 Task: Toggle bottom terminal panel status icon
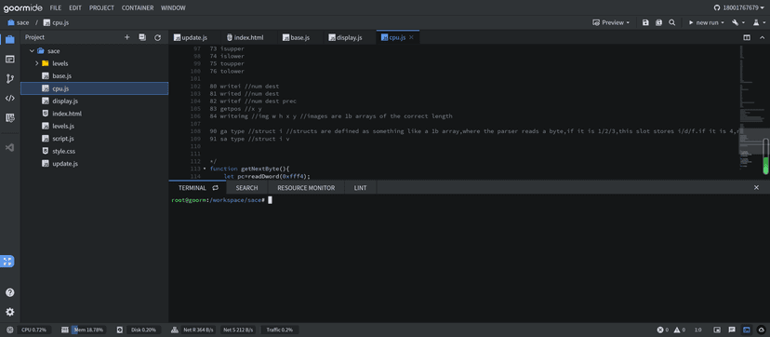click(747, 330)
